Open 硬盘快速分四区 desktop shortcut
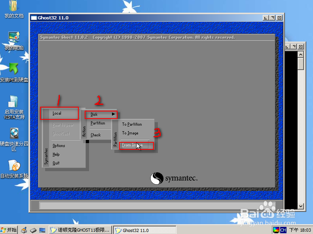Image resolution: width=313 pixels, height=234 pixels. pos(14,140)
